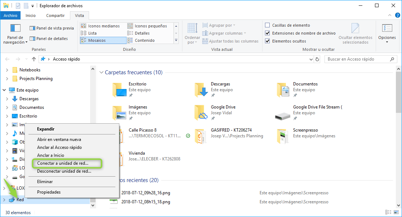Viewport: 402px width, 217px height.
Task: Expand the Projects Planning tree node
Action: (x=7, y=79)
